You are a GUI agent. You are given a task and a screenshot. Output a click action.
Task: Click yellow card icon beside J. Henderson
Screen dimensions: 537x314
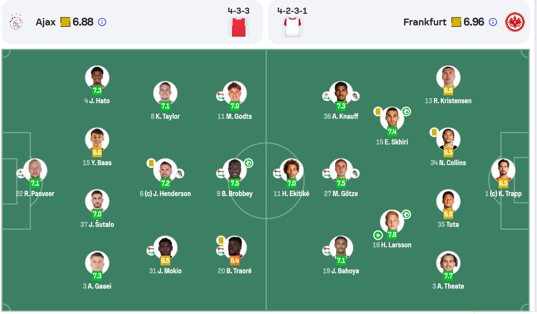click(x=151, y=163)
